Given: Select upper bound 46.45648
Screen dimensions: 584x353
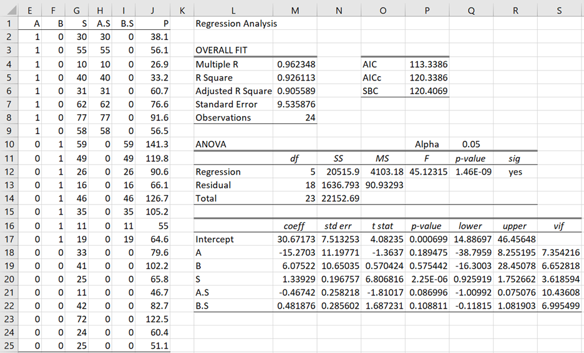Looking at the screenshot, I should coord(515,239).
